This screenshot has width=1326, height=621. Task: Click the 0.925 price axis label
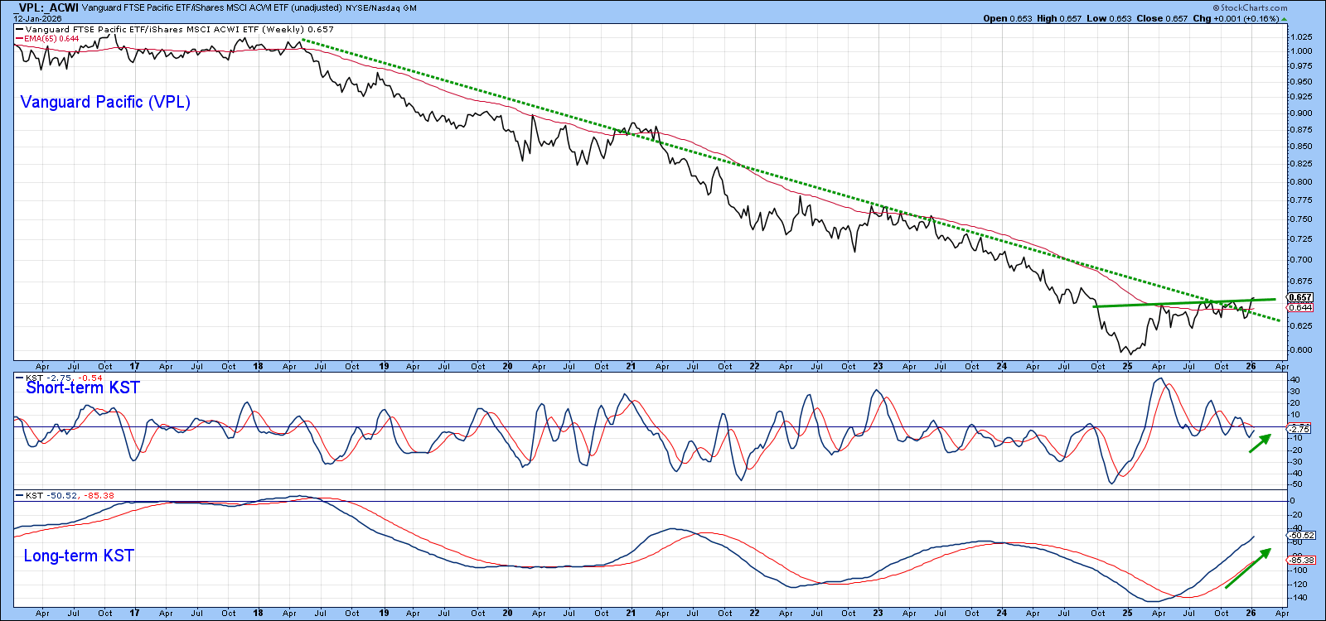pos(1301,97)
